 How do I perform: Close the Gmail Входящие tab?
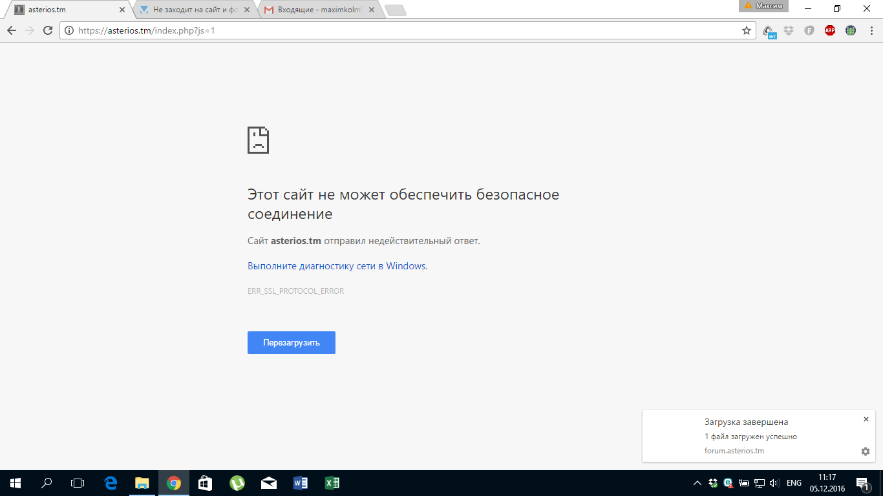pos(370,10)
